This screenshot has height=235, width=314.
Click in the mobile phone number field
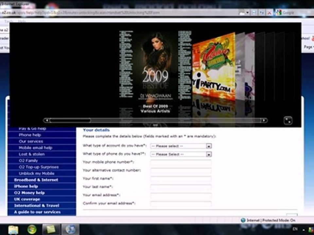(181, 162)
